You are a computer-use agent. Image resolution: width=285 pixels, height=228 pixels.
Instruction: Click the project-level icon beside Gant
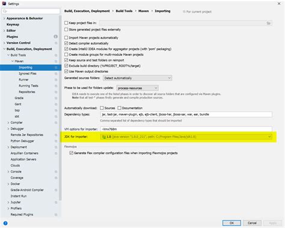tap(56, 104)
